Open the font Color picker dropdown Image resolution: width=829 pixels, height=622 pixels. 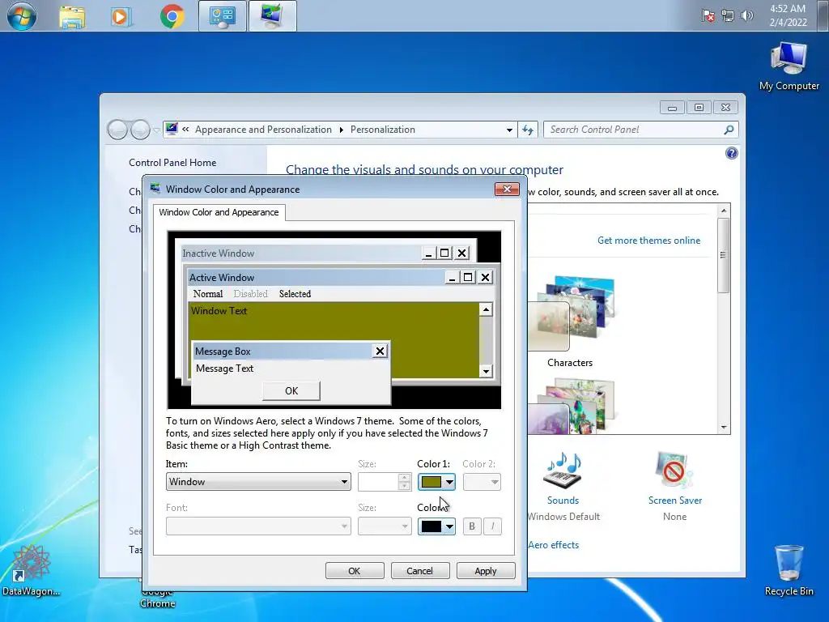tap(436, 526)
